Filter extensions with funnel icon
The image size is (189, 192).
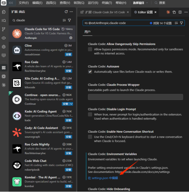point(70,20)
